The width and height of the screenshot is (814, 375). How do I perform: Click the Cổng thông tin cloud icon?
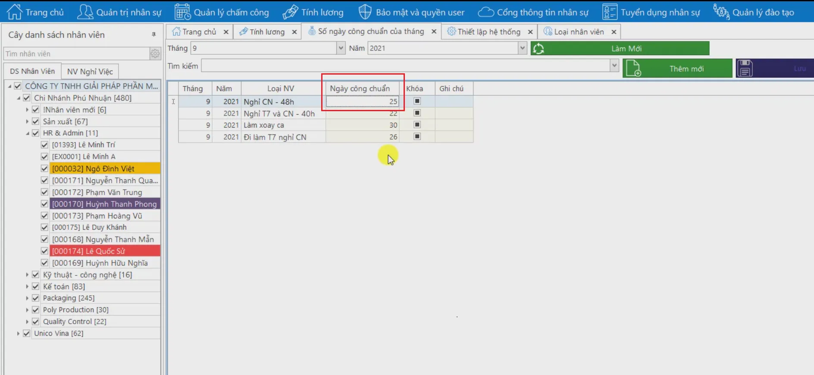pyautogui.click(x=486, y=12)
